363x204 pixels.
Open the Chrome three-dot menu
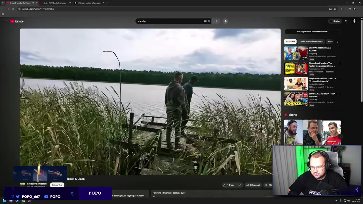pos(360,9)
